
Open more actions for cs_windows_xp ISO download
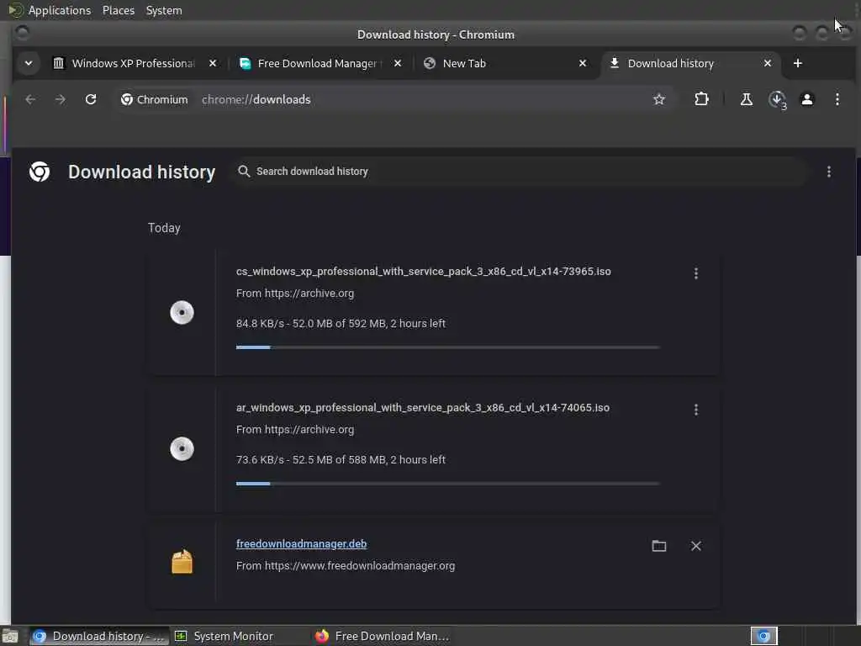tap(695, 273)
